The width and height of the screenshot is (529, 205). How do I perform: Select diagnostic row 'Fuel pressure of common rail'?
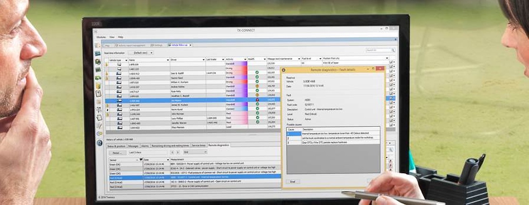tap(194, 173)
